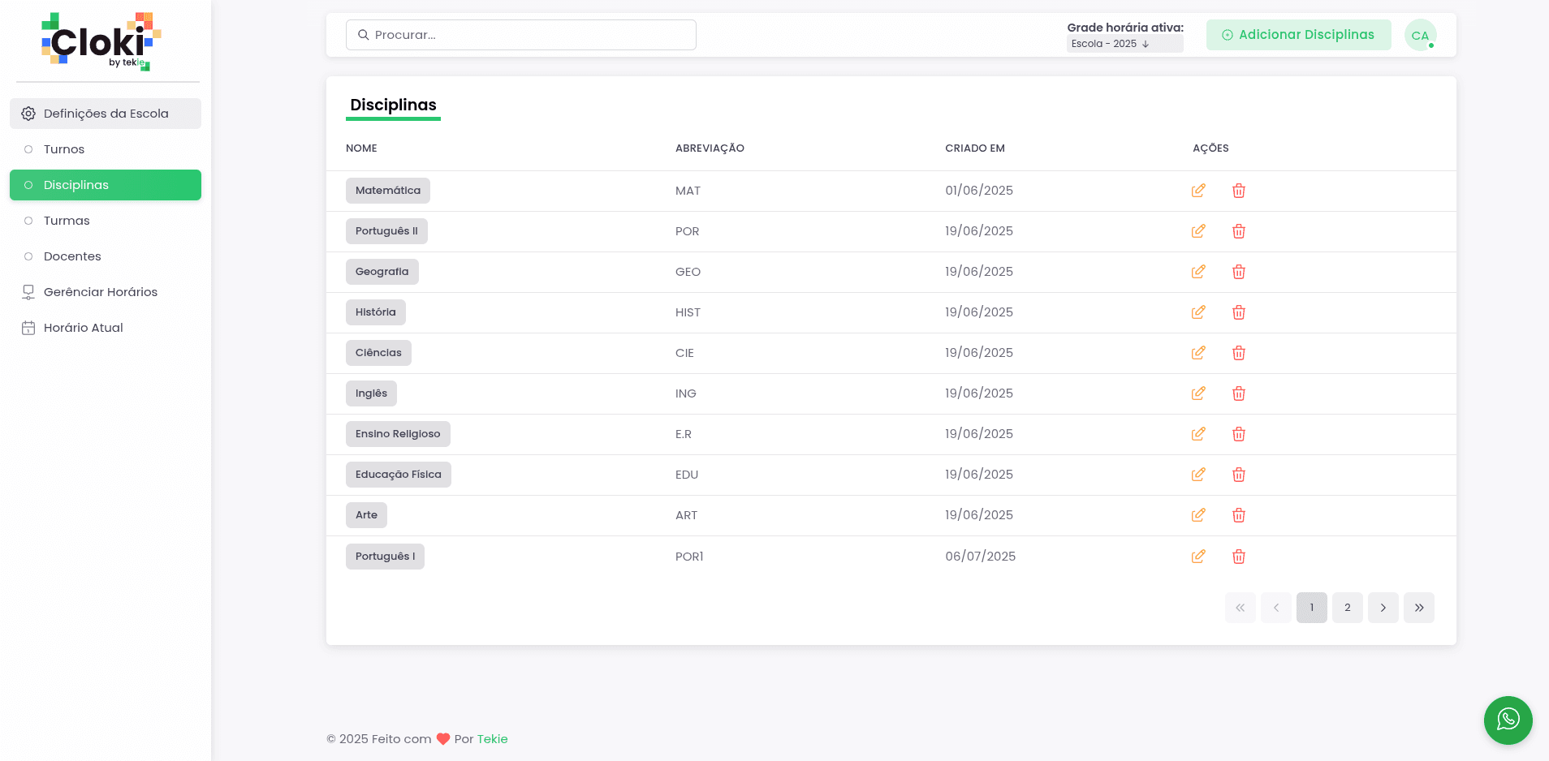Image resolution: width=1549 pixels, height=761 pixels.
Task: Navigate to Docentes menu item
Action: 72,256
